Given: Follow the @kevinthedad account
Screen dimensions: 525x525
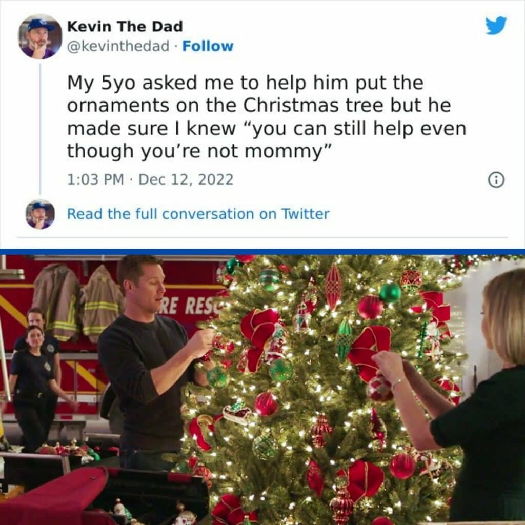Looking at the screenshot, I should click(208, 46).
